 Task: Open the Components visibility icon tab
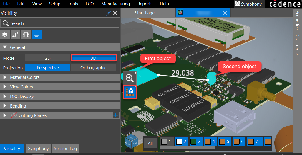[x=26, y=35]
